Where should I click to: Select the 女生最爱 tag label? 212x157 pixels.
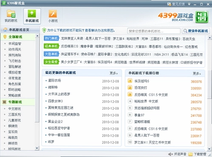(x=51, y=62)
